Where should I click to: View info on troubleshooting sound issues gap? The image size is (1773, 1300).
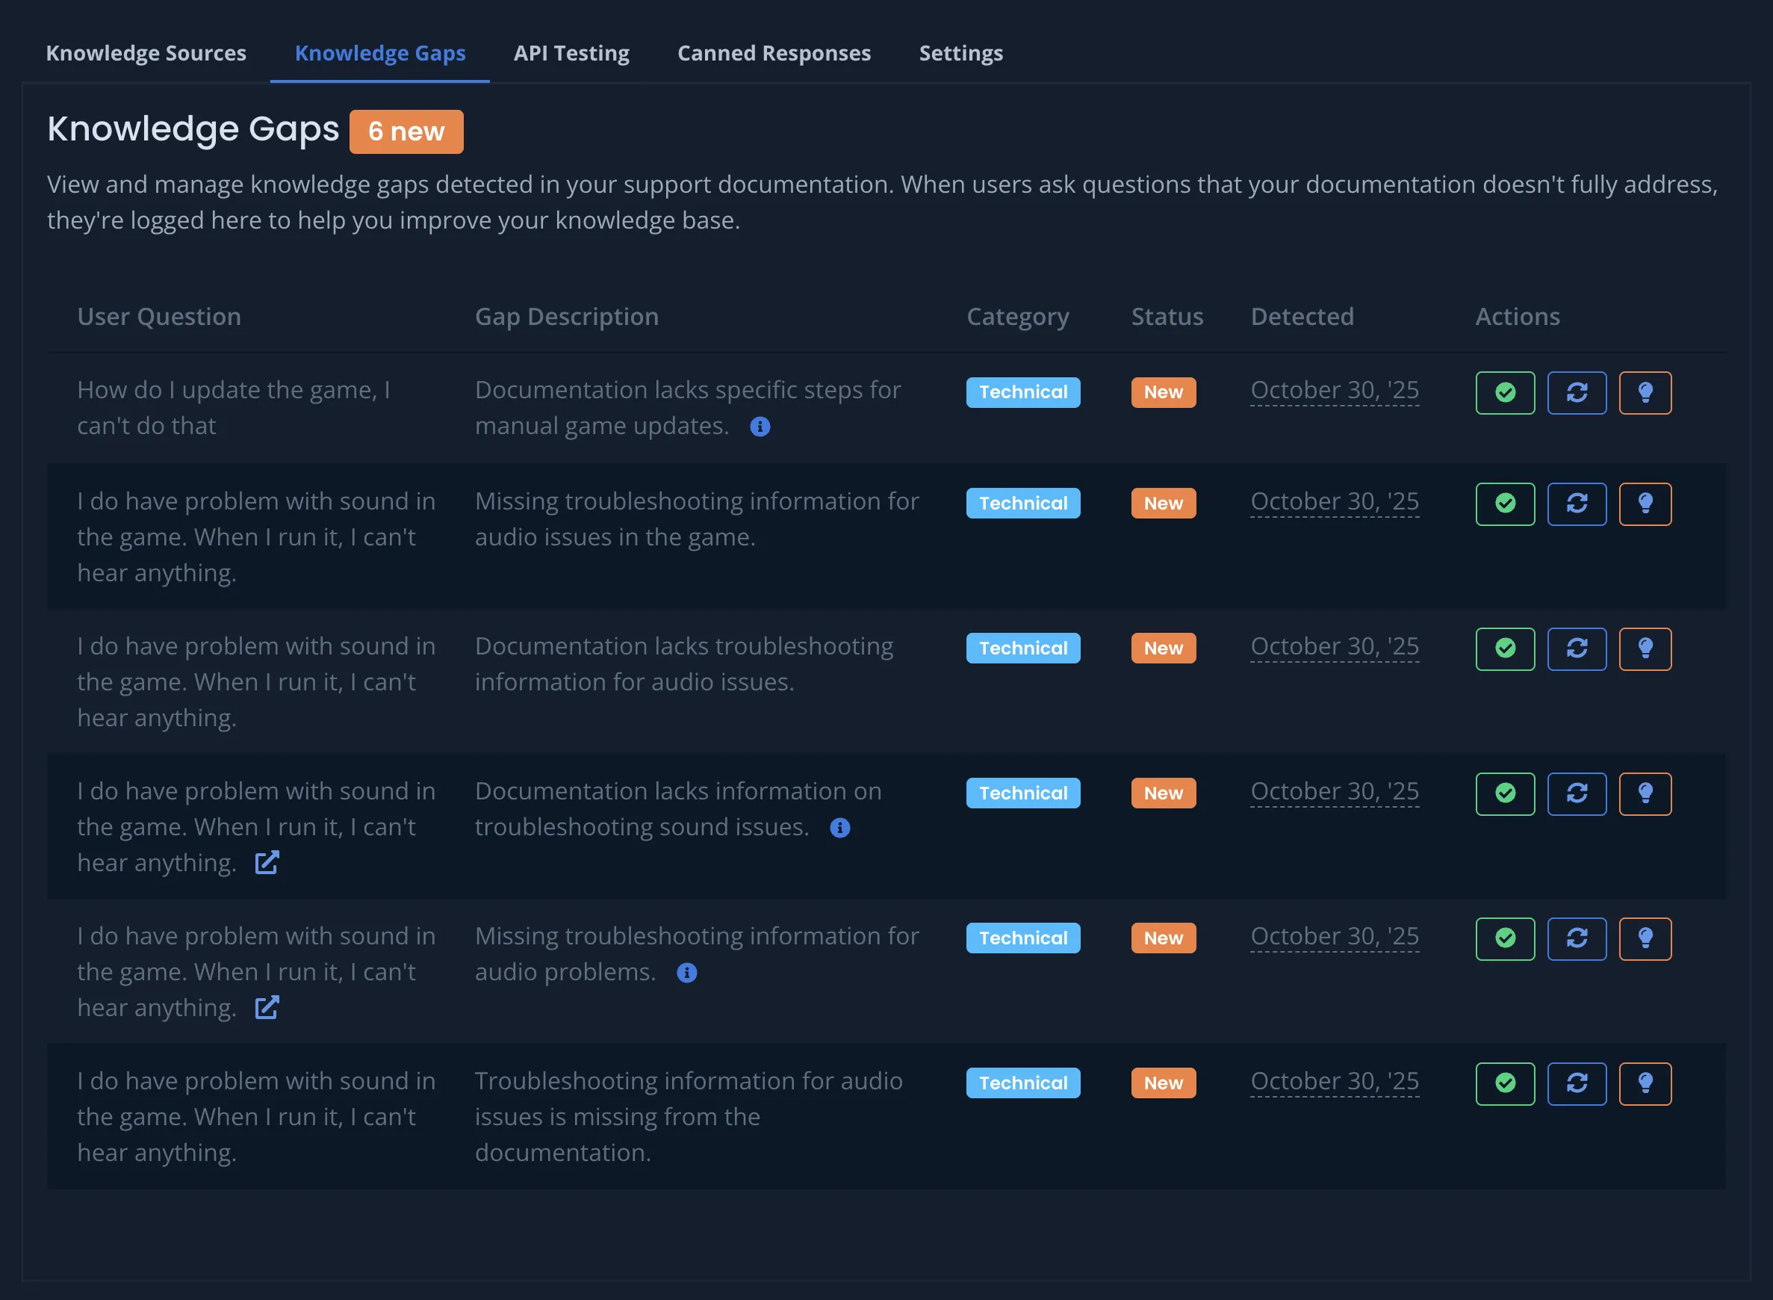(839, 827)
